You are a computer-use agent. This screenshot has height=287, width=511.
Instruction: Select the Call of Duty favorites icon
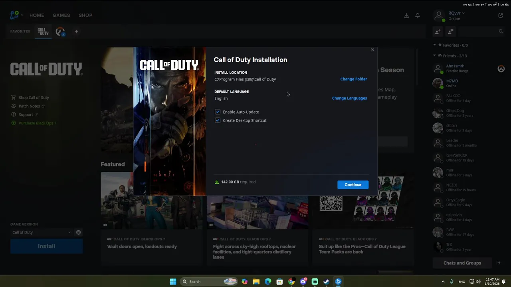tap(43, 31)
